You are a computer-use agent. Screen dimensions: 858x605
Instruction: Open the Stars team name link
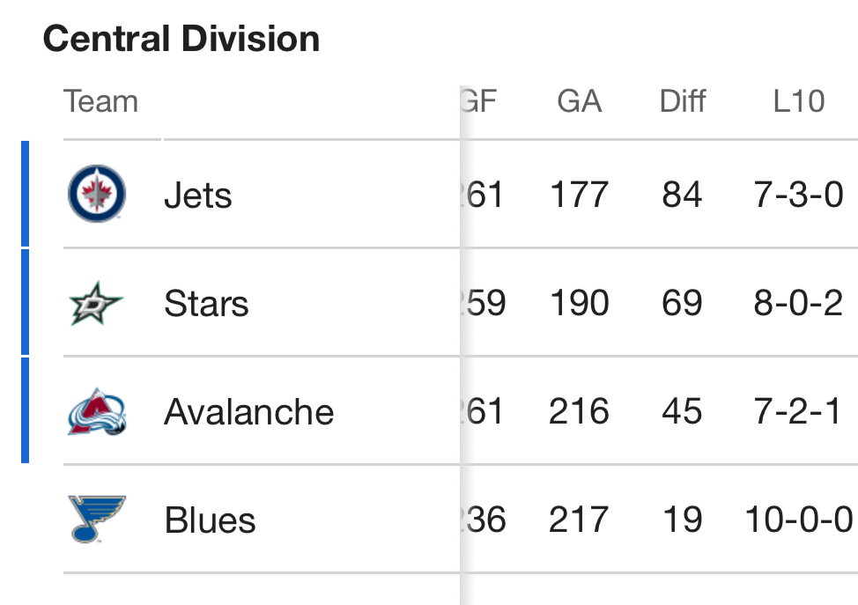pyautogui.click(x=206, y=305)
